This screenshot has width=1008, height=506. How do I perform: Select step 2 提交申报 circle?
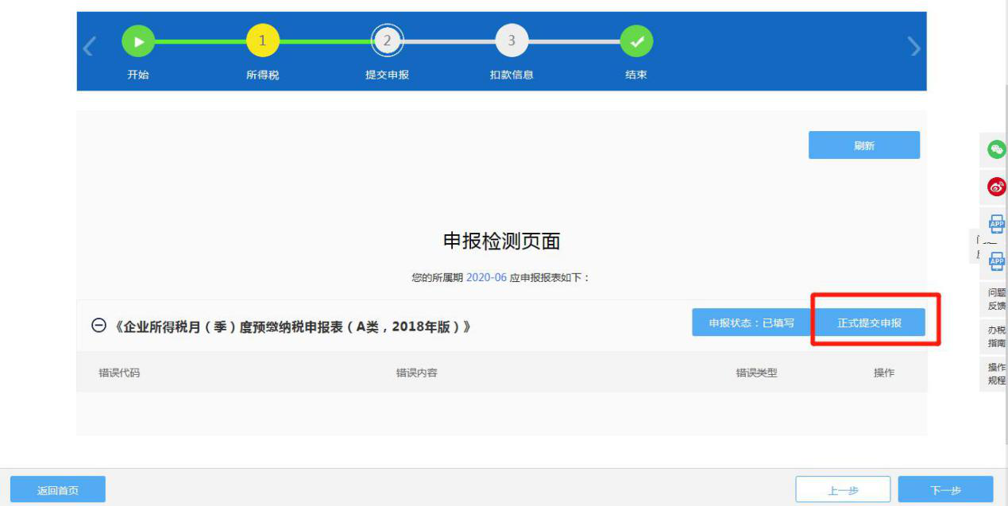[x=388, y=41]
